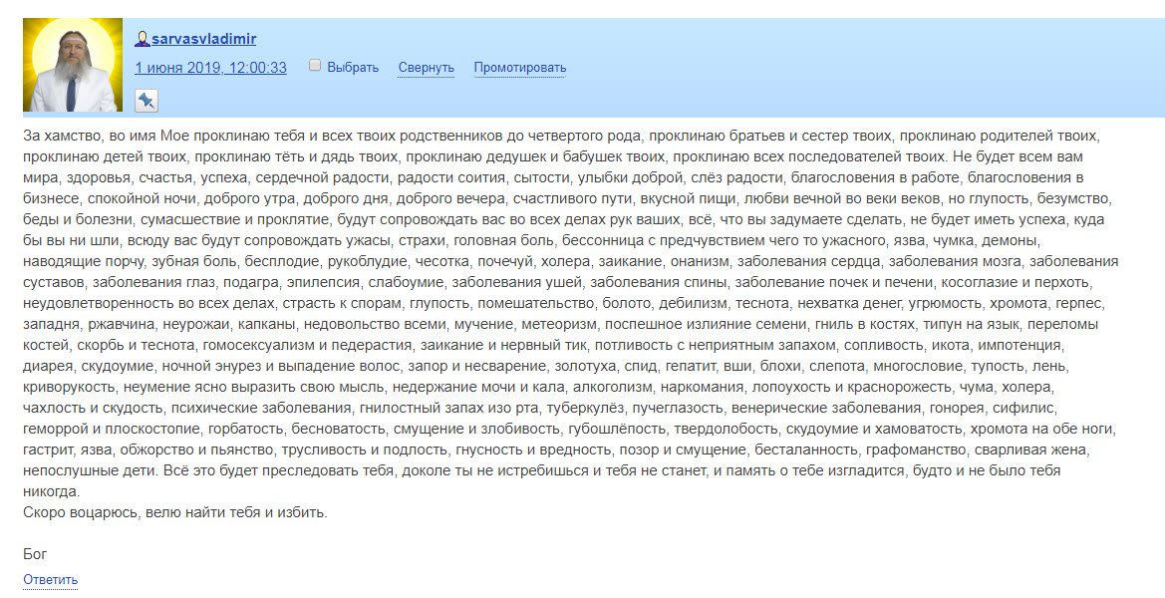The image size is (1165, 598).
Task: Open the 1 июня 2019, 12:00:33 permalink
Action: [x=211, y=67]
